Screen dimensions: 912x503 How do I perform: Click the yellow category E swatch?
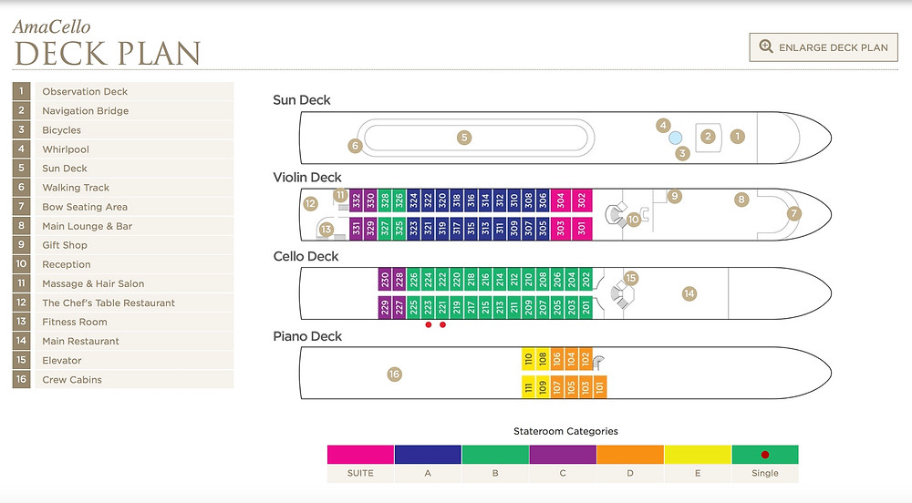click(x=698, y=454)
